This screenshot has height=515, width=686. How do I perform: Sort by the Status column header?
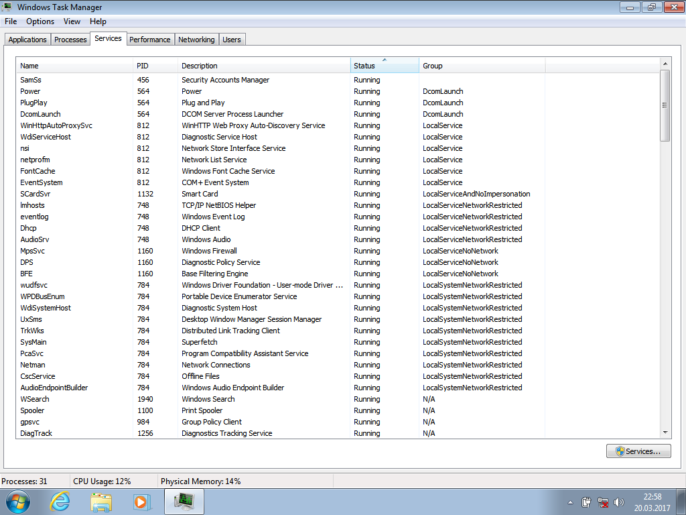click(385, 66)
